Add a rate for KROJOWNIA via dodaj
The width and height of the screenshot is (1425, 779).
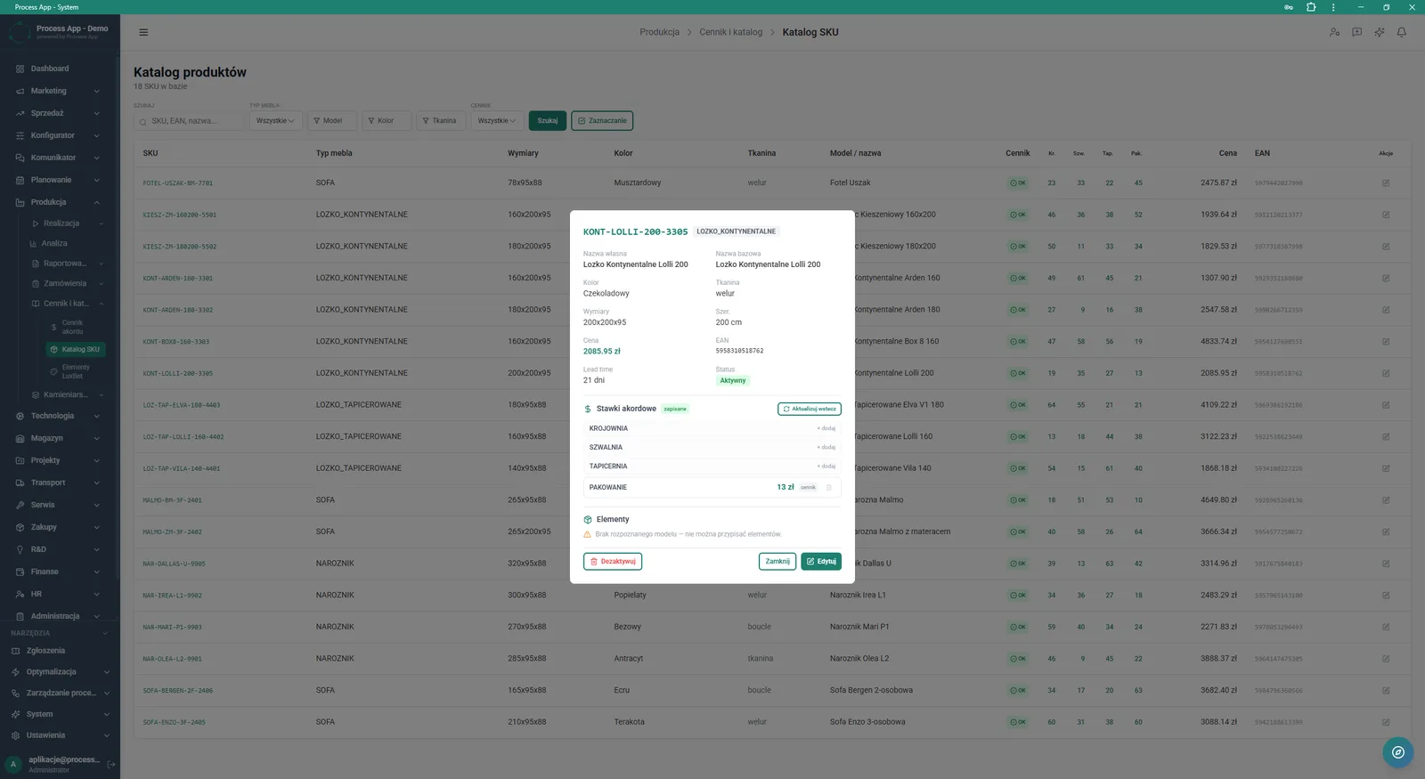click(826, 428)
